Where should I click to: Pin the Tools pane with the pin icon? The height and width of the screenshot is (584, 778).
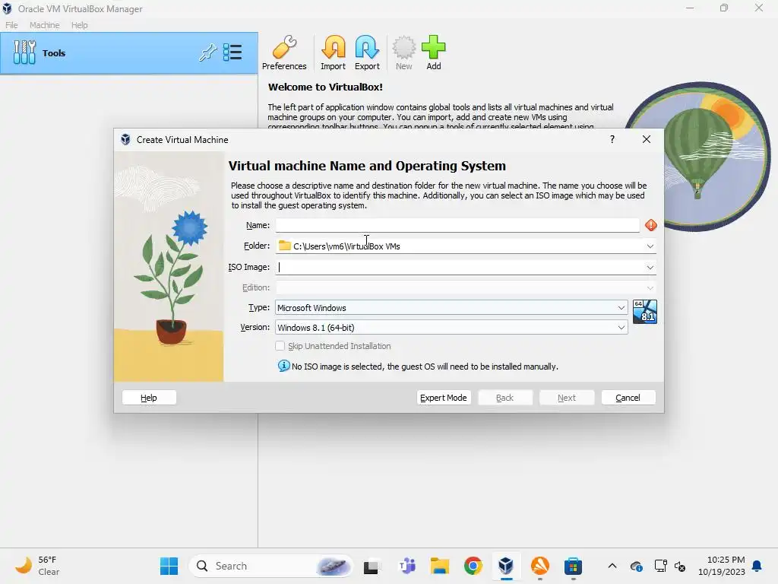click(x=208, y=52)
